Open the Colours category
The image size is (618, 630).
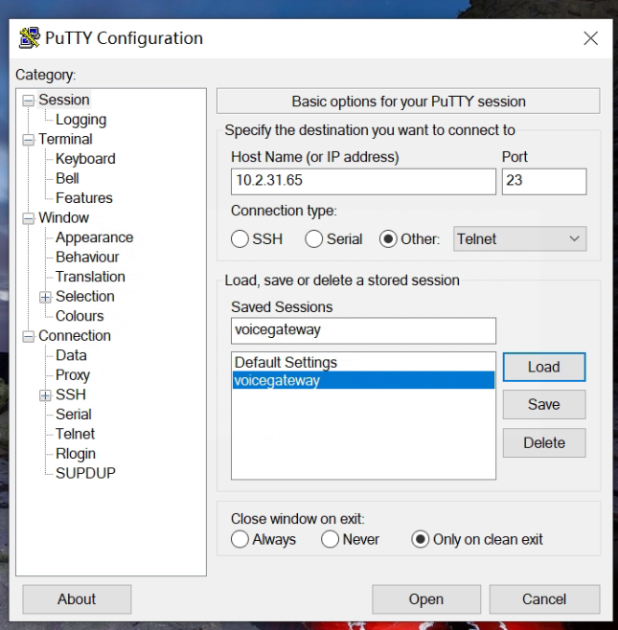tap(80, 316)
